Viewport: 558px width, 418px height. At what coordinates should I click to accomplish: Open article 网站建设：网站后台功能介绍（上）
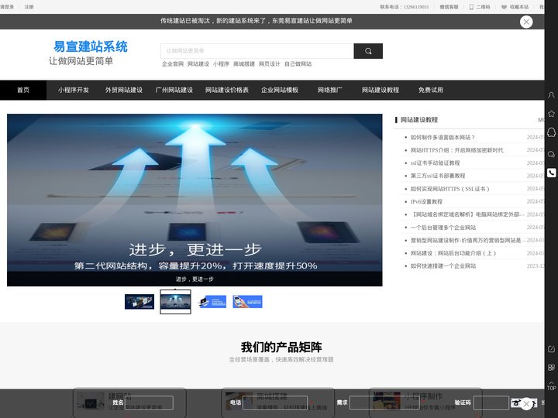click(x=453, y=253)
